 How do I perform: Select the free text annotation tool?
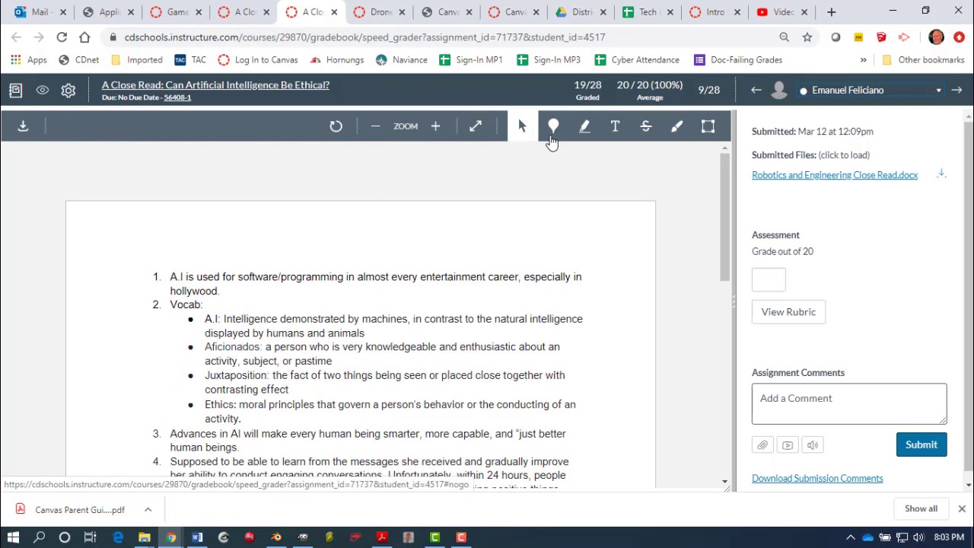[615, 126]
